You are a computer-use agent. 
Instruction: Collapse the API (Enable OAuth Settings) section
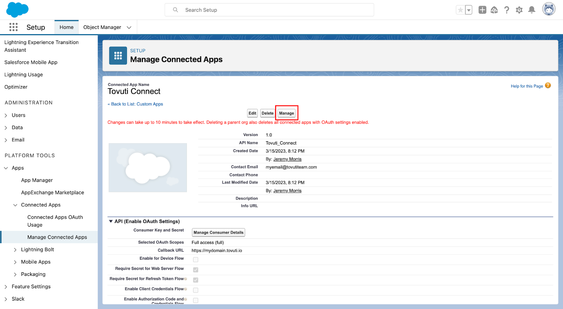[111, 221]
